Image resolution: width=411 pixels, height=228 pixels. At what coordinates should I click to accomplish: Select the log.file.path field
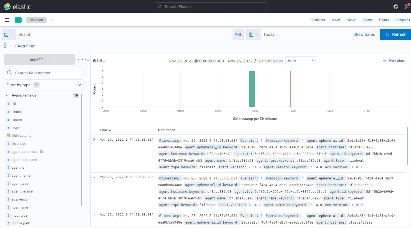21,223
